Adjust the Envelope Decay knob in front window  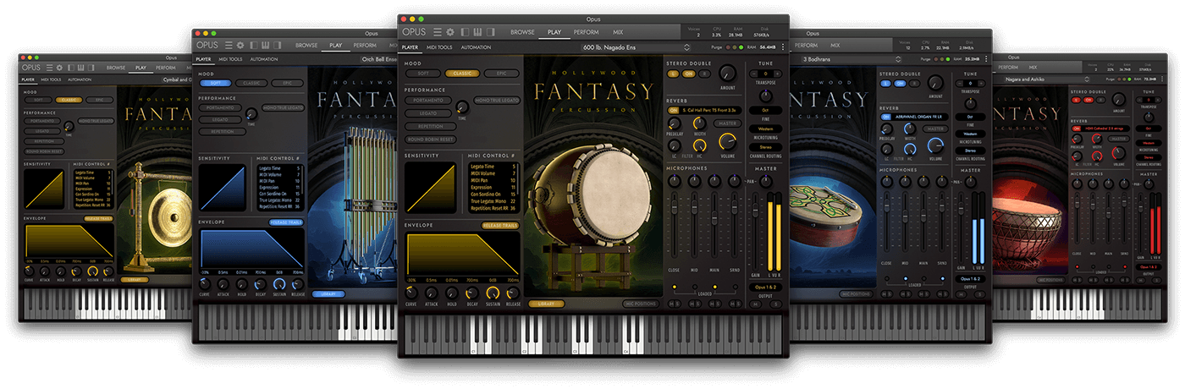(472, 293)
